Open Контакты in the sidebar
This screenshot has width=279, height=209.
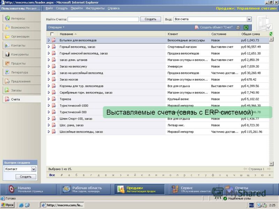pos(22,46)
